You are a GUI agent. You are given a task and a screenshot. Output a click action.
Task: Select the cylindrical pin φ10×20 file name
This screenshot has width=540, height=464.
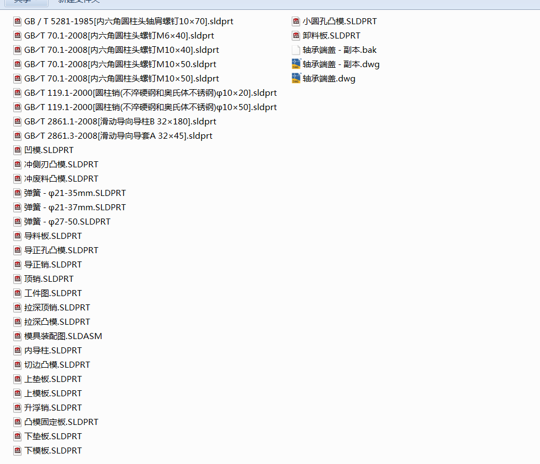[x=150, y=93]
